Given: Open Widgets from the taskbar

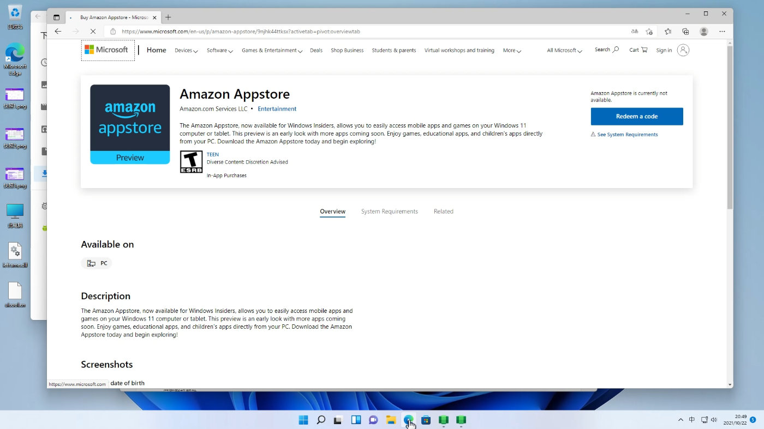Looking at the screenshot, I should point(356,420).
